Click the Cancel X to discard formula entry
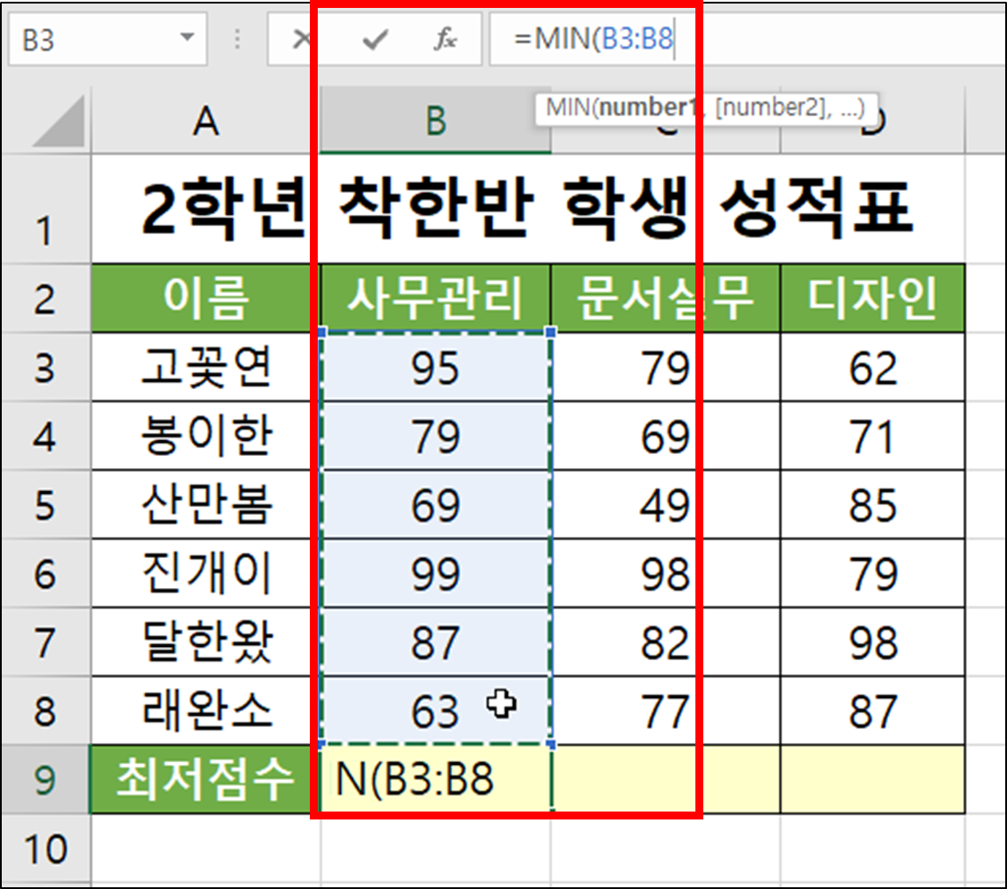The width and height of the screenshot is (1007, 889). click(x=300, y=39)
